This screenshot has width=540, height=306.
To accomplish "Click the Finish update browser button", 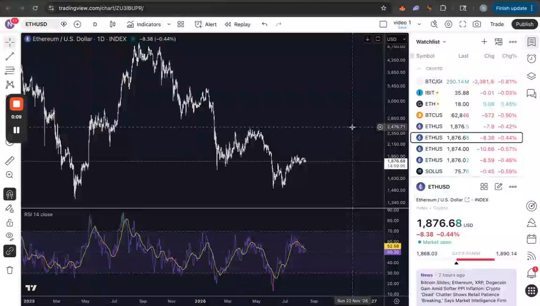I will pos(515,8).
